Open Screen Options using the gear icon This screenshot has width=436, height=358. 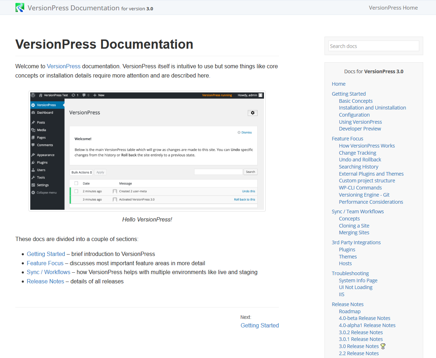tap(252, 113)
